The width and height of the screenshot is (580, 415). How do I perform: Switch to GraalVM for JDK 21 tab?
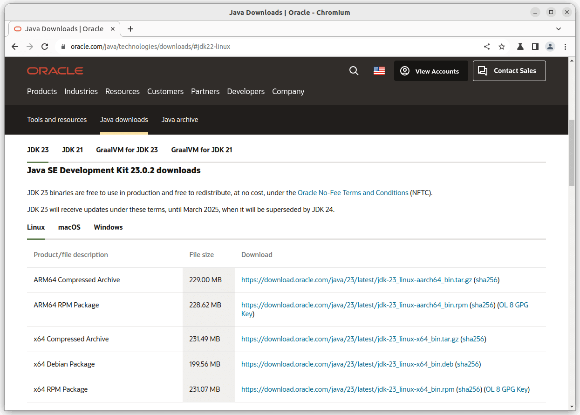pos(202,150)
